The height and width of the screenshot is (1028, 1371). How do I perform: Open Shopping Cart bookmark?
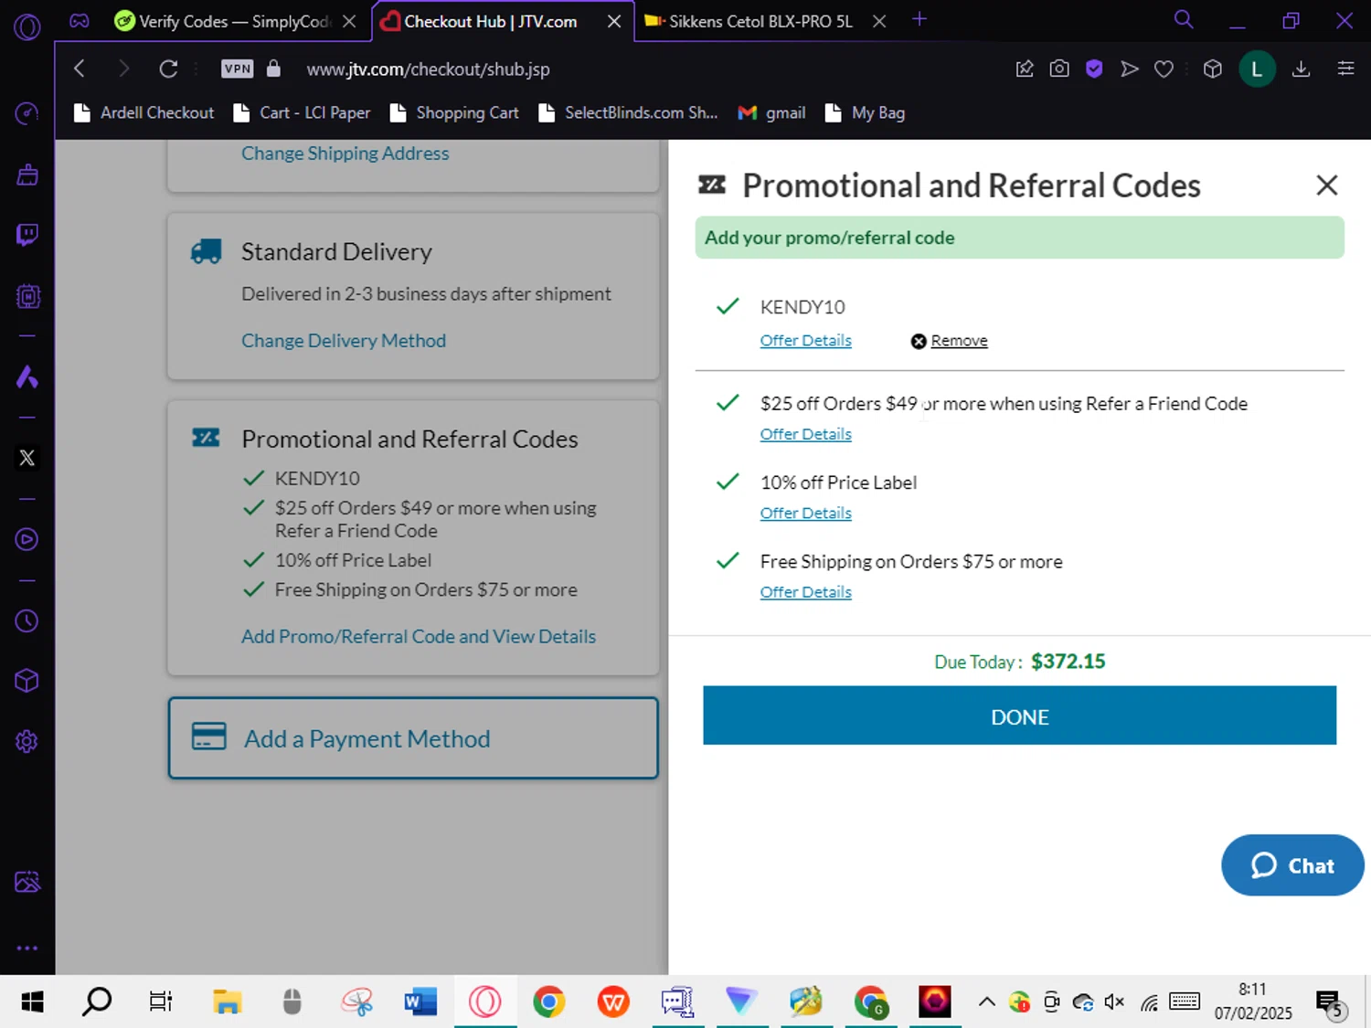pyautogui.click(x=454, y=112)
